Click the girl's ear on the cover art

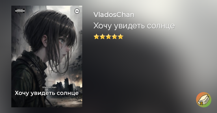45,40
